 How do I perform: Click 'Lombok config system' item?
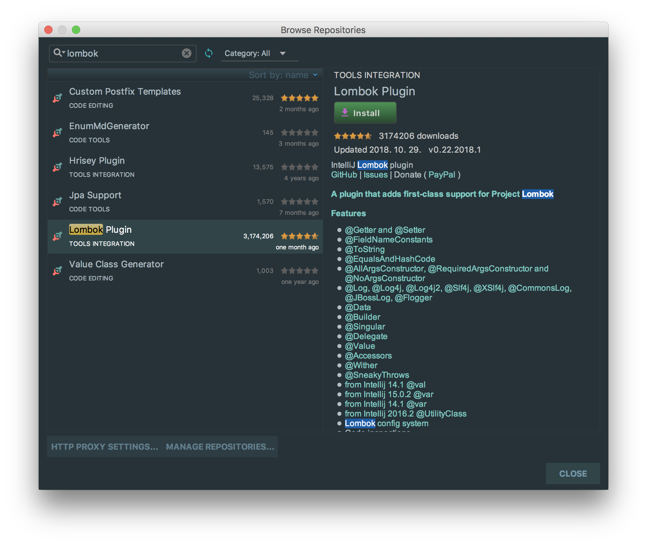[387, 423]
